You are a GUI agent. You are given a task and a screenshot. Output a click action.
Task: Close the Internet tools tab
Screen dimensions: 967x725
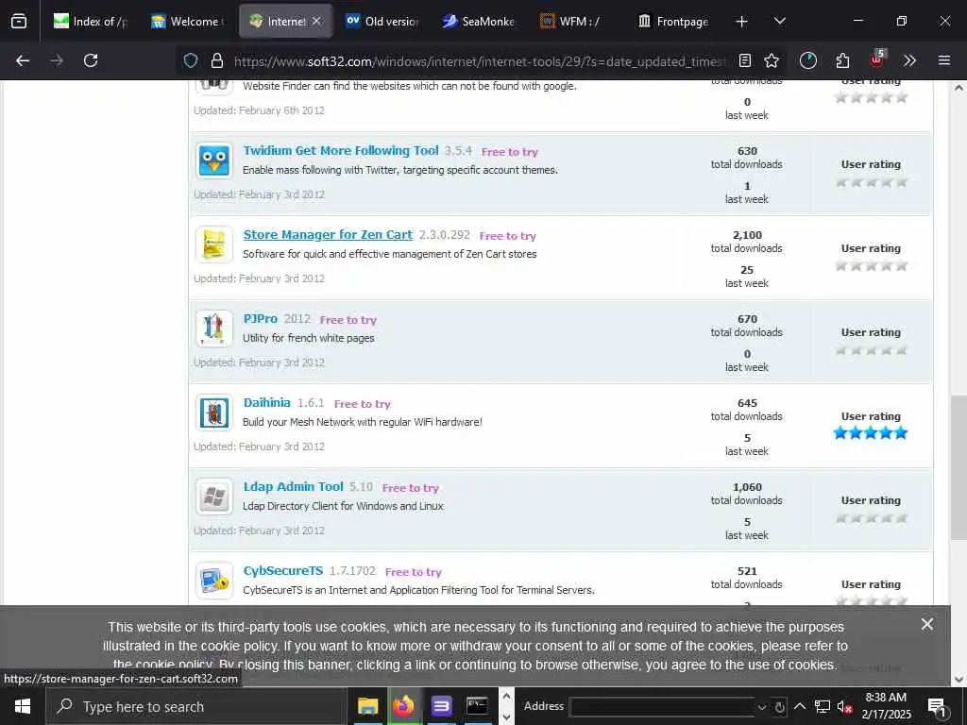point(316,22)
